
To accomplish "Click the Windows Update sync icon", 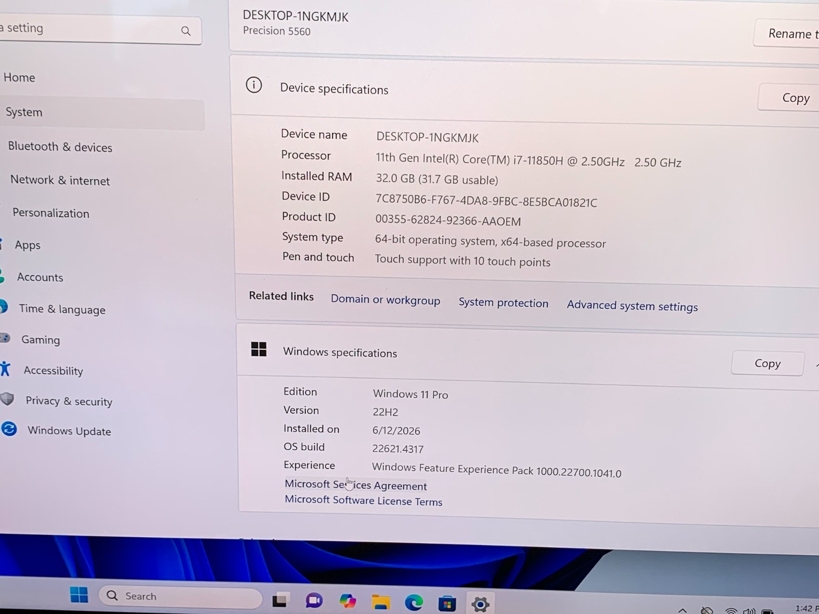I will 9,429.
